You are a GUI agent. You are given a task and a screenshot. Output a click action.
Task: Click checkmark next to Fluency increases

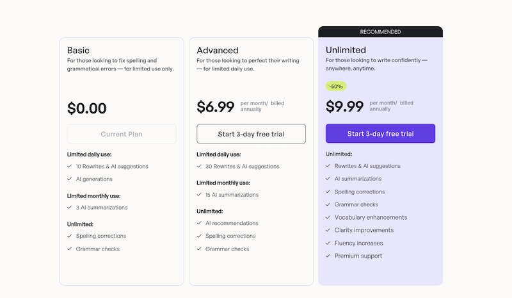(x=328, y=243)
